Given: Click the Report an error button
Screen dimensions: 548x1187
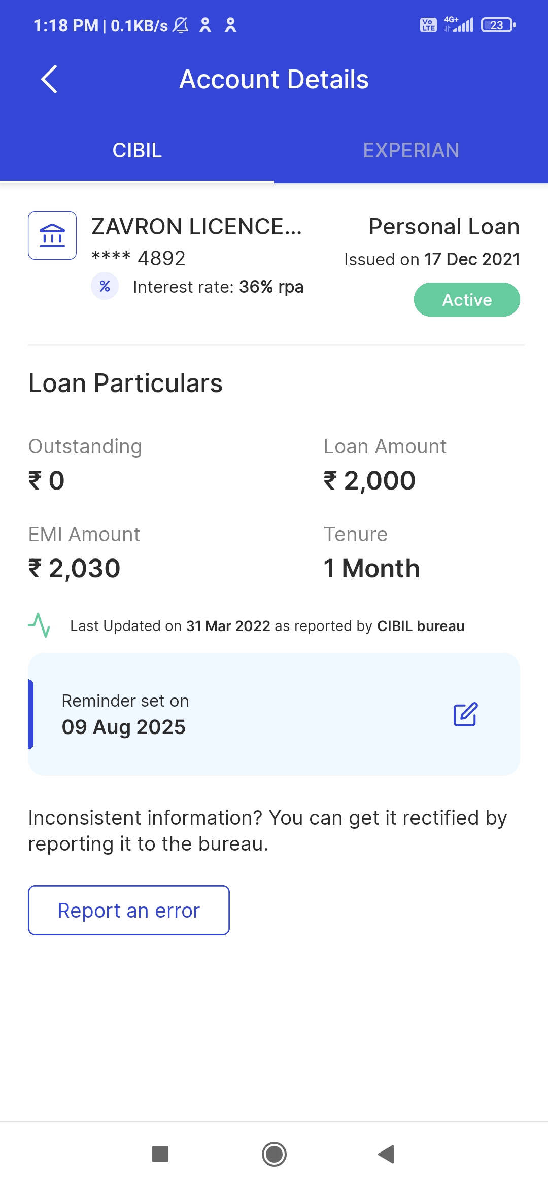Looking at the screenshot, I should coord(129,911).
